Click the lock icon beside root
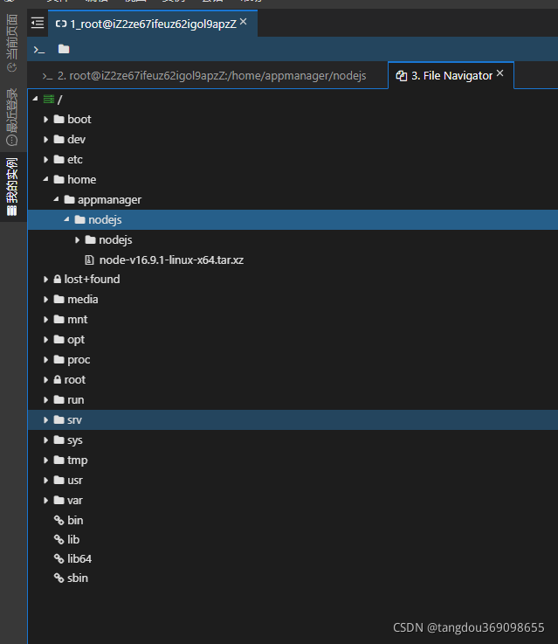 tap(58, 380)
